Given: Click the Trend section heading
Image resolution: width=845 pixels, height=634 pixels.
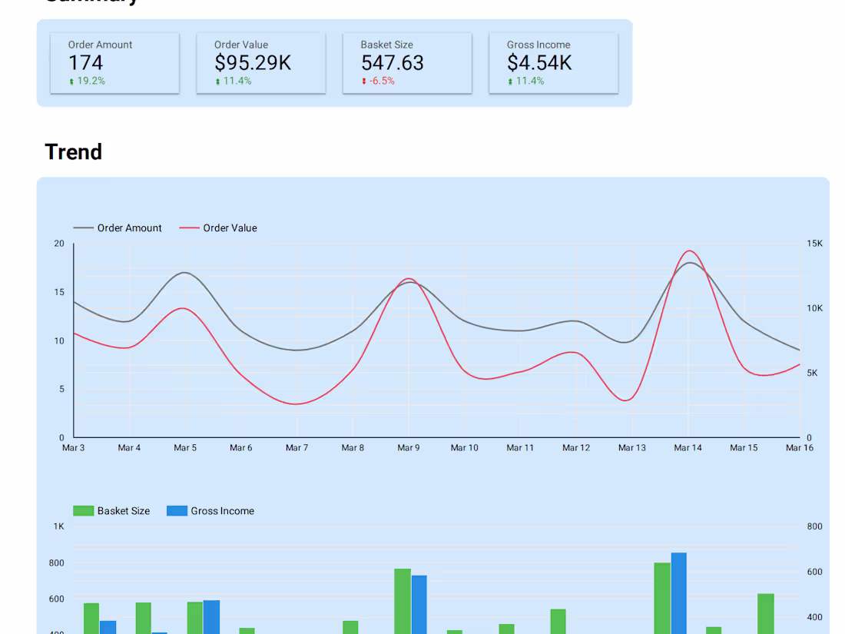Looking at the screenshot, I should pos(73,152).
